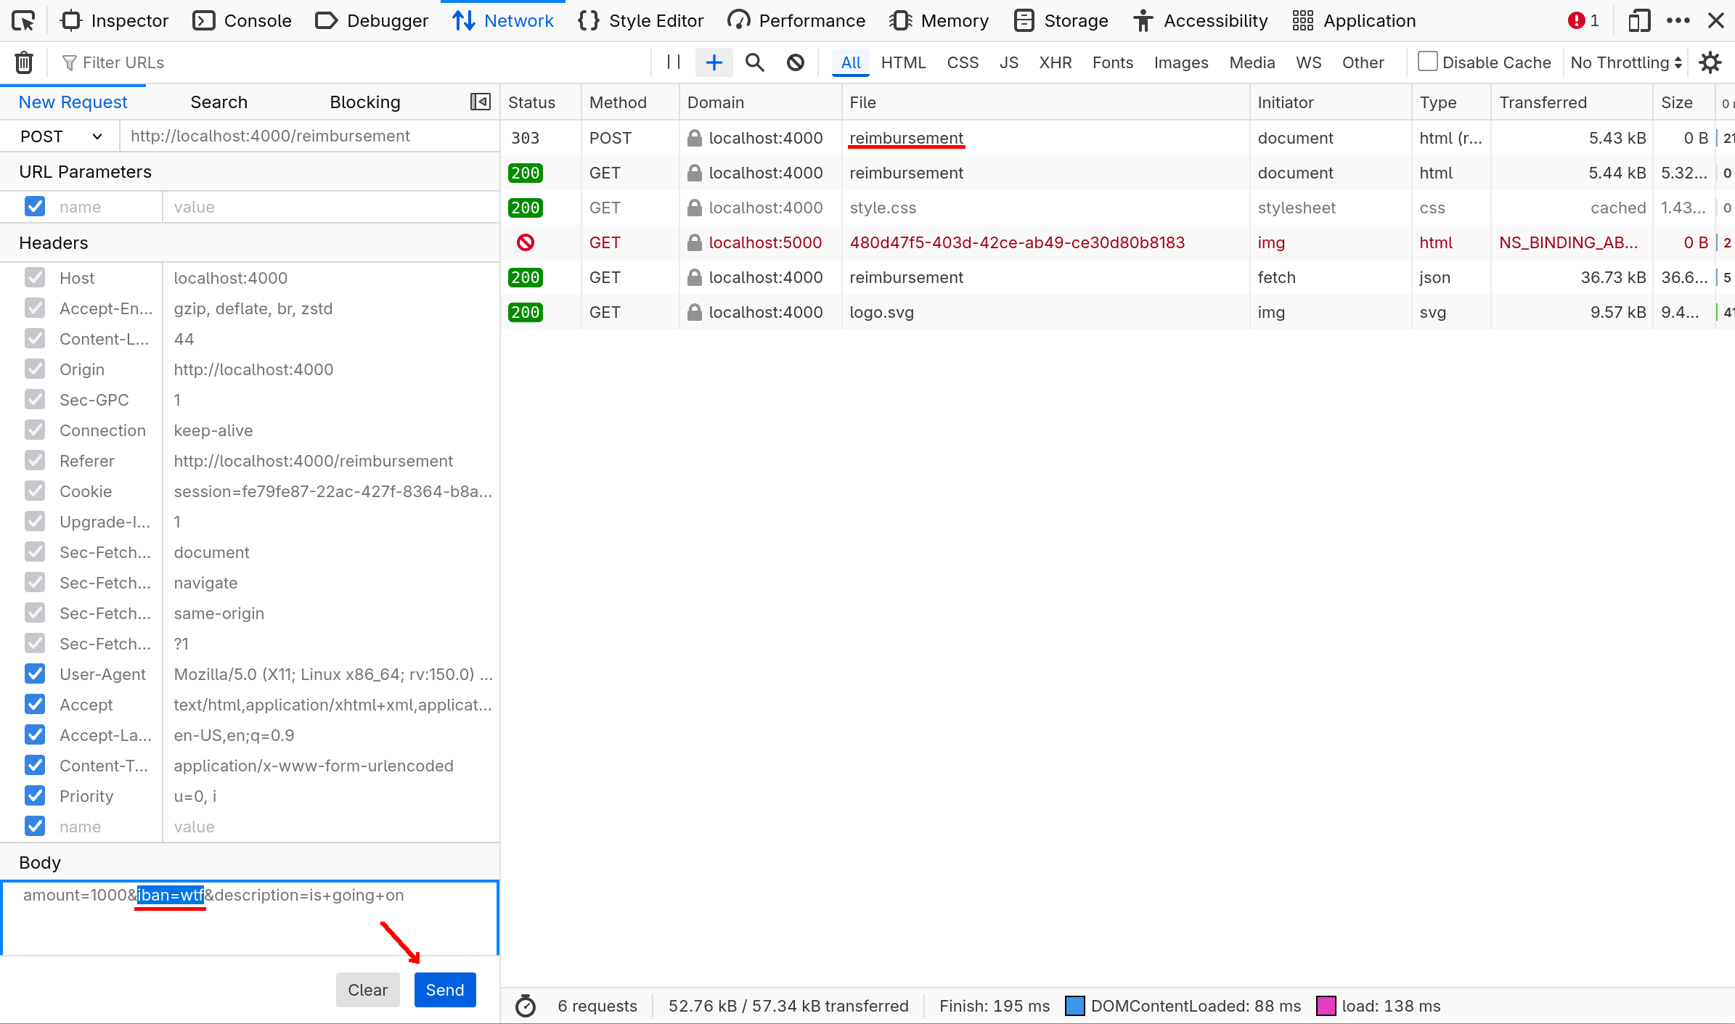Uncheck the Priority header checkbox

pyautogui.click(x=35, y=796)
